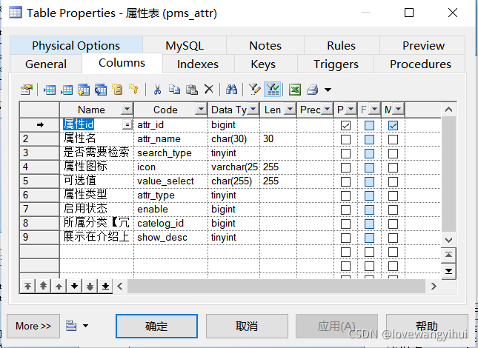Switch to the General tab
This screenshot has height=348, width=478.
[x=46, y=64]
